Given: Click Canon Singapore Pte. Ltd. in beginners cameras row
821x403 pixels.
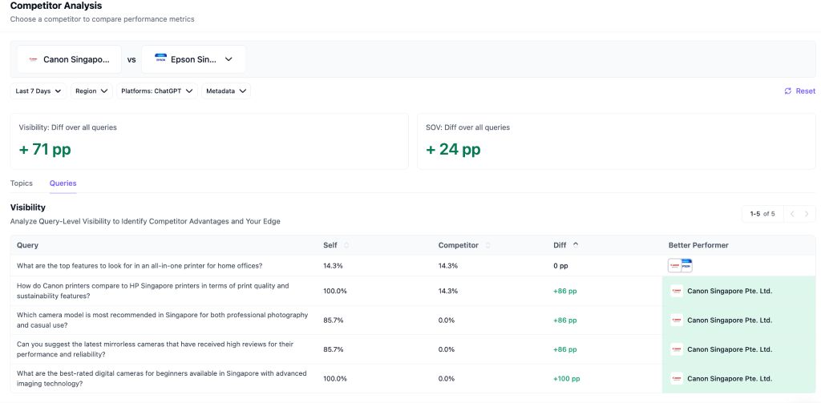Looking at the screenshot, I should pos(730,379).
